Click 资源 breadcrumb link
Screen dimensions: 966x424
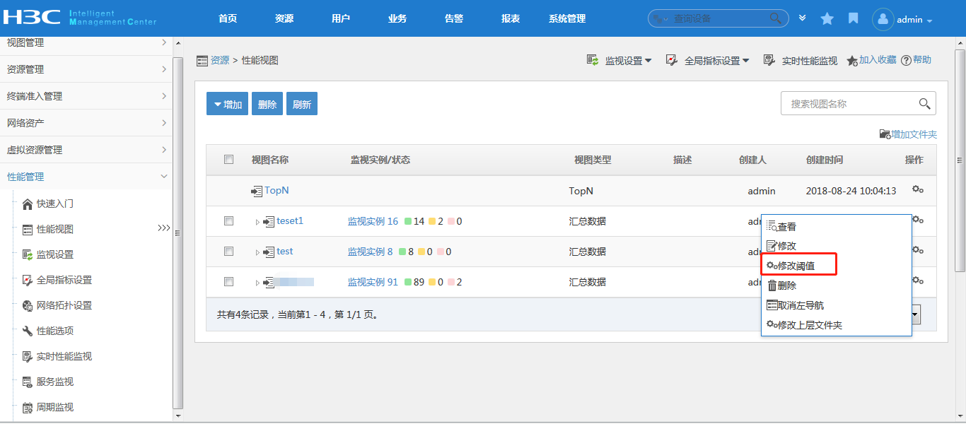[x=220, y=61]
